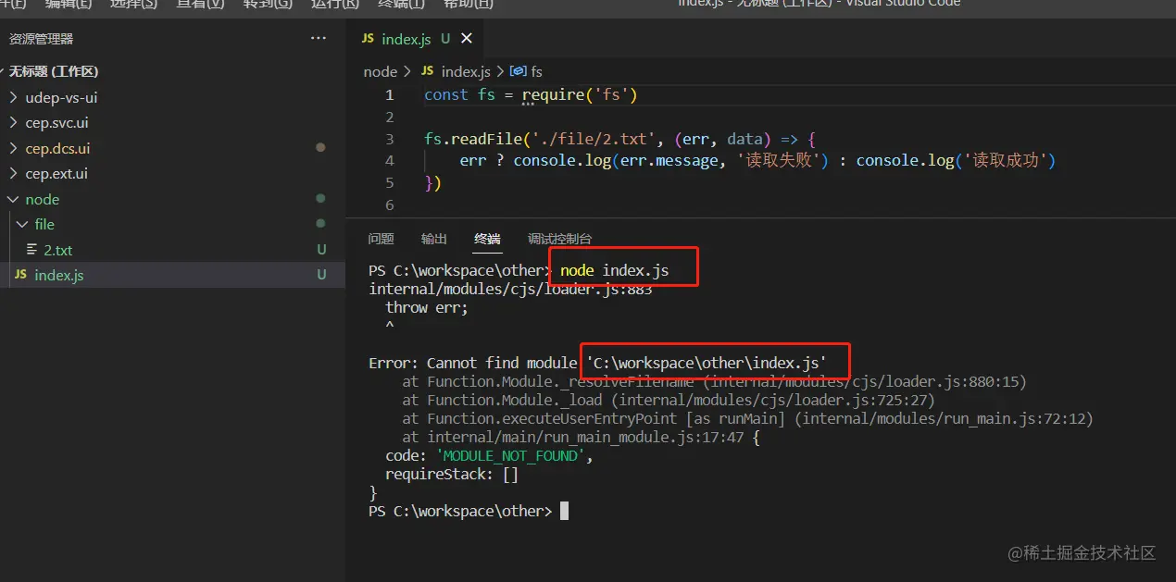Click the JS icon on the index.js editor tab
The width and height of the screenshot is (1176, 582).
[x=368, y=39]
